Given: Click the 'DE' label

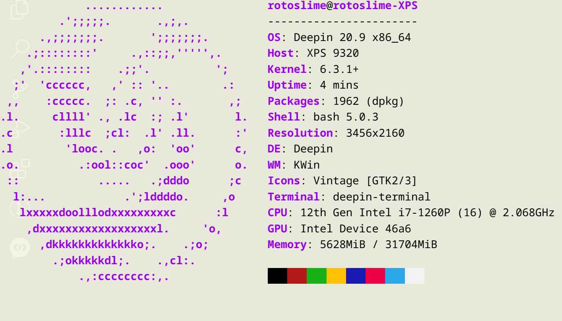Looking at the screenshot, I should point(274,149).
